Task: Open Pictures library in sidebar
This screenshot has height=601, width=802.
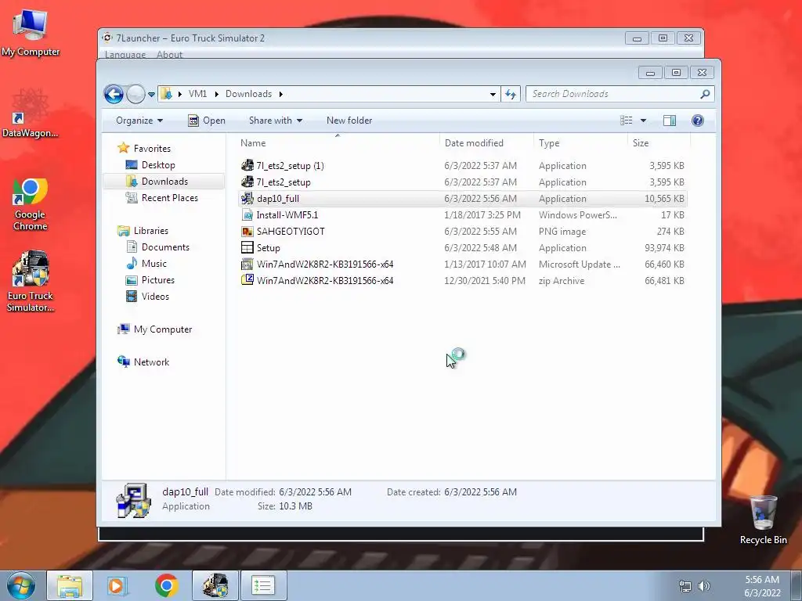Action: pos(150,280)
